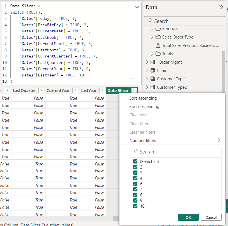
Task: Click formula line 'Dates'[LastYear] = TRUE, 10
Action: [x=52, y=75]
